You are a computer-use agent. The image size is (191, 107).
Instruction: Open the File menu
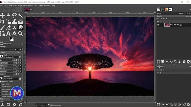pos(1,6)
